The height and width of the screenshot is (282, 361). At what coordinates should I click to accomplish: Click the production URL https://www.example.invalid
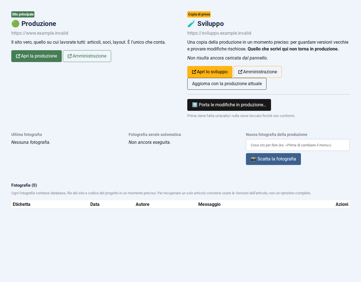[40, 33]
